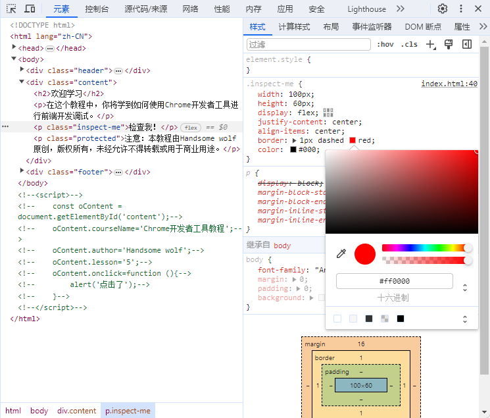The height and width of the screenshot is (418, 490).
Task: Open the 源代码/来源 sources tab
Action: (x=145, y=9)
